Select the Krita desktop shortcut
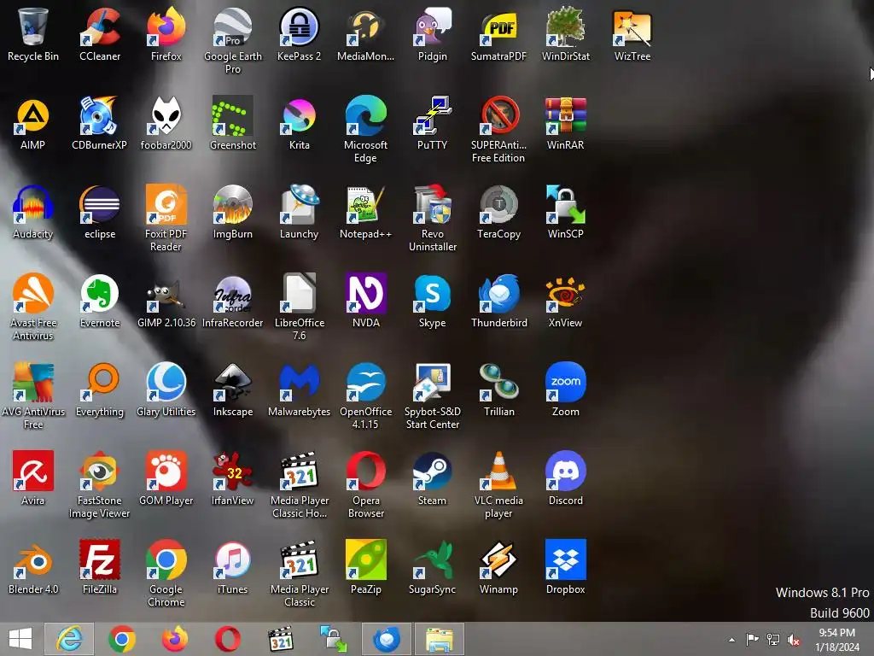 point(300,123)
